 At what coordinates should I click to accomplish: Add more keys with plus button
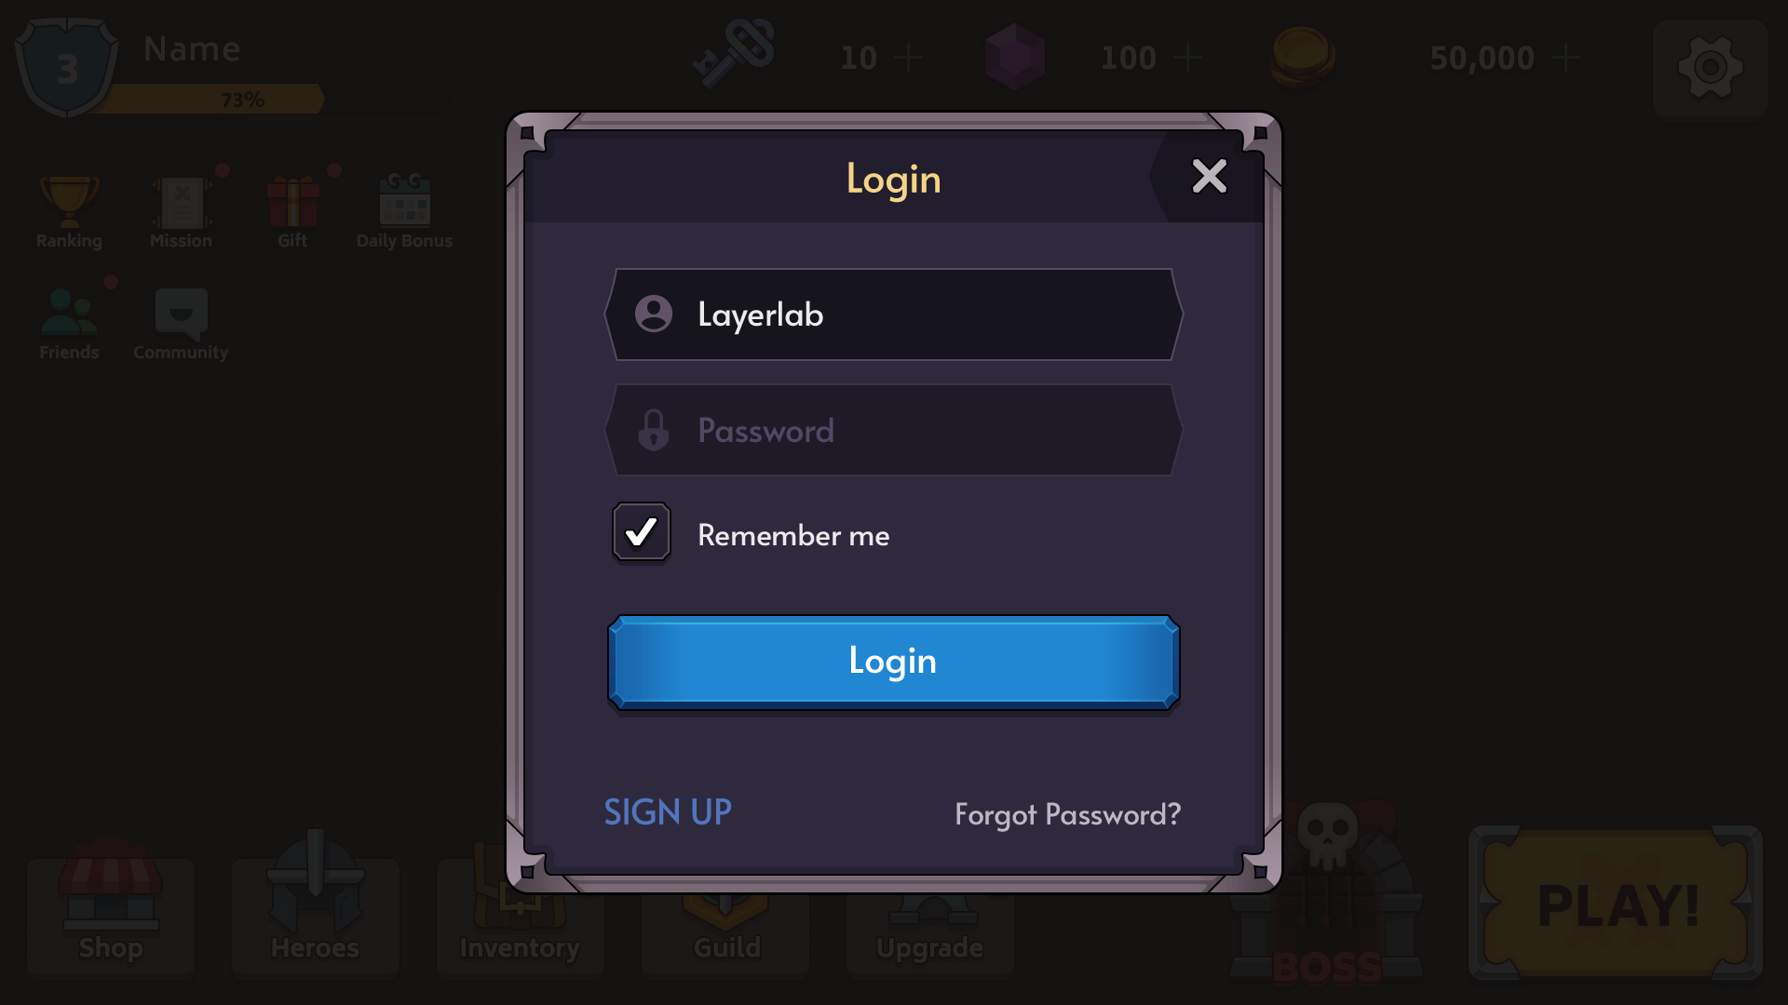point(908,58)
